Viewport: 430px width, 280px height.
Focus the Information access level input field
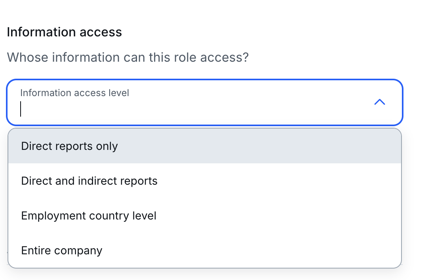(x=205, y=102)
